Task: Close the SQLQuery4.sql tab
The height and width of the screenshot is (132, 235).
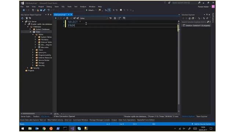Action: point(71,15)
